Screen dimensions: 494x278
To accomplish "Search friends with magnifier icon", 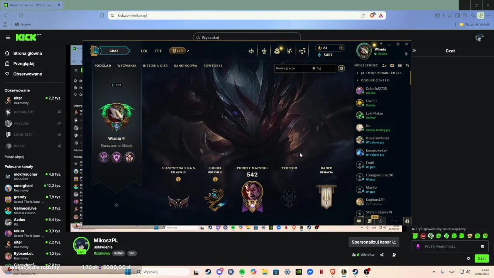I will [407, 66].
